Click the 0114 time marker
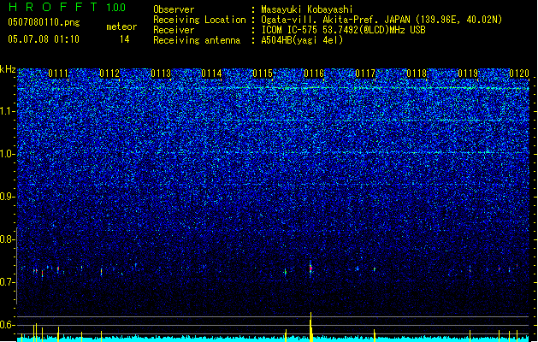 [x=212, y=74]
